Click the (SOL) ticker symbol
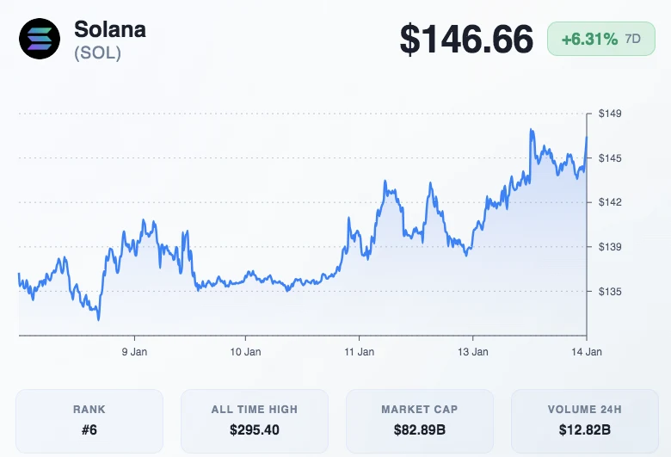The height and width of the screenshot is (457, 671). 97,52
